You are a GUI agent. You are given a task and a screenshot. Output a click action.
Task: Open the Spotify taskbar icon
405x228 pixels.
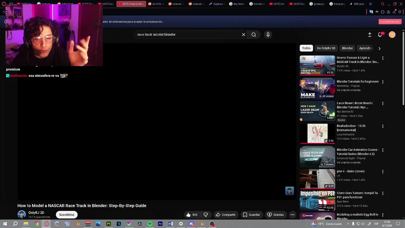[150, 224]
